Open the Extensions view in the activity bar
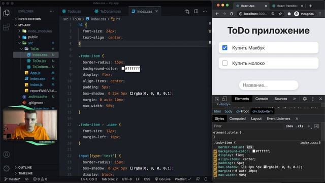This screenshot has height=183, width=325. point(7,27)
